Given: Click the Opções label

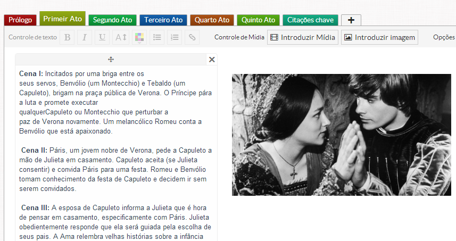Looking at the screenshot, I should [x=444, y=37].
